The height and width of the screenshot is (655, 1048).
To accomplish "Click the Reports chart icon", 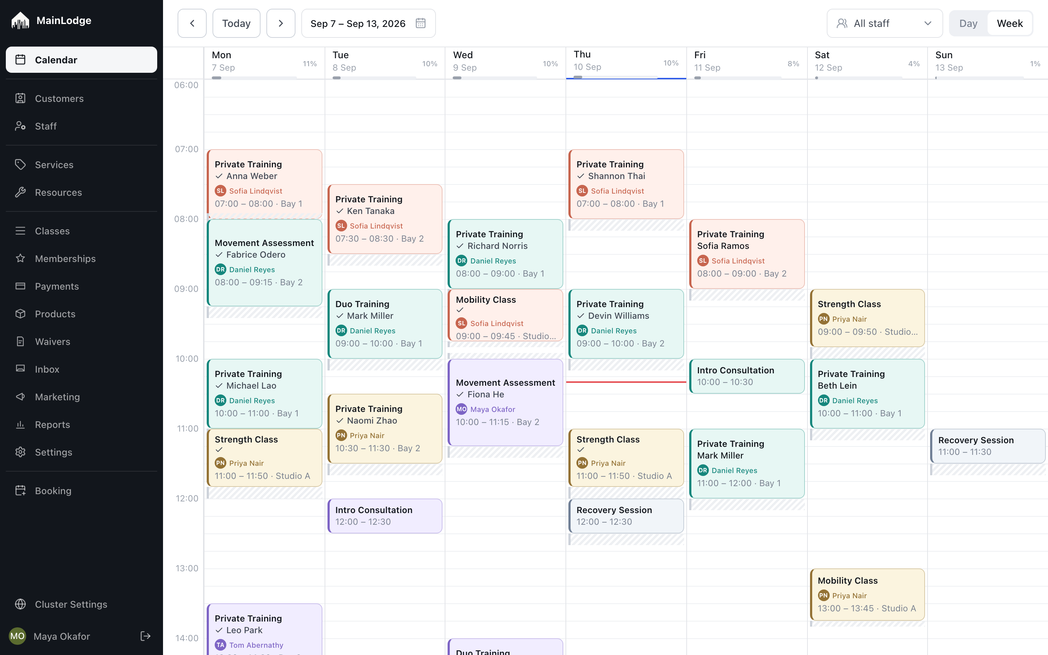I will click(20, 425).
